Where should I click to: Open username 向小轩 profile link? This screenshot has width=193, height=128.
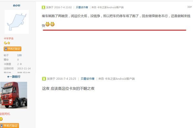pyautogui.click(x=17, y=5)
